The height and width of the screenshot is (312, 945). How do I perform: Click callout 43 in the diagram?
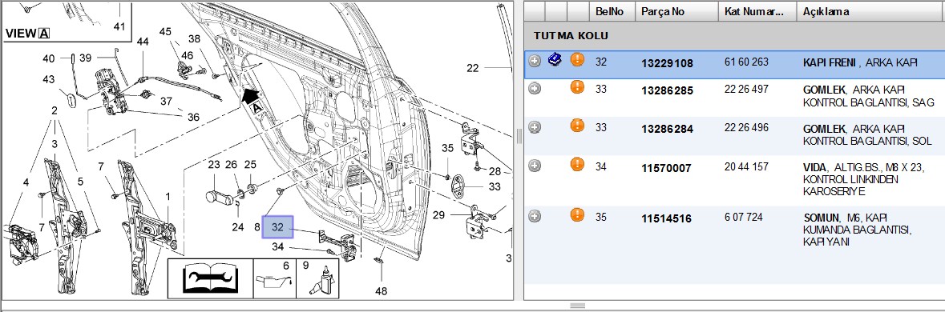49,78
